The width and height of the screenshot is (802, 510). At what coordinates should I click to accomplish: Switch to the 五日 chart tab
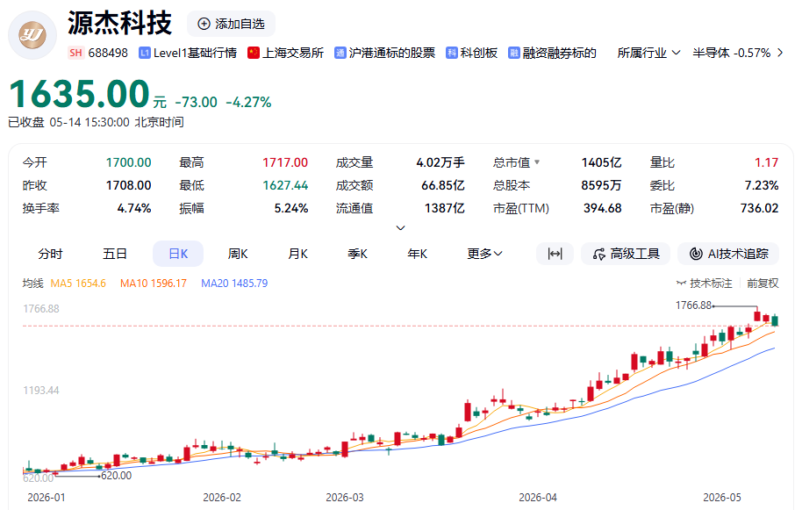(115, 254)
